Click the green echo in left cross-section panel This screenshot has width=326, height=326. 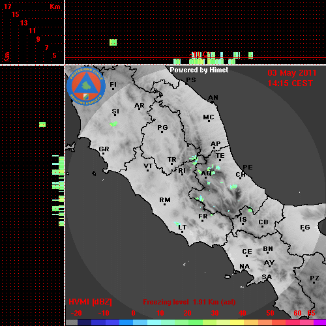(x=42, y=125)
